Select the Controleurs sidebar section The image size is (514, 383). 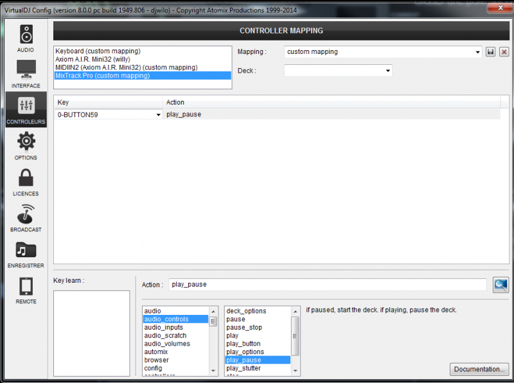click(26, 109)
